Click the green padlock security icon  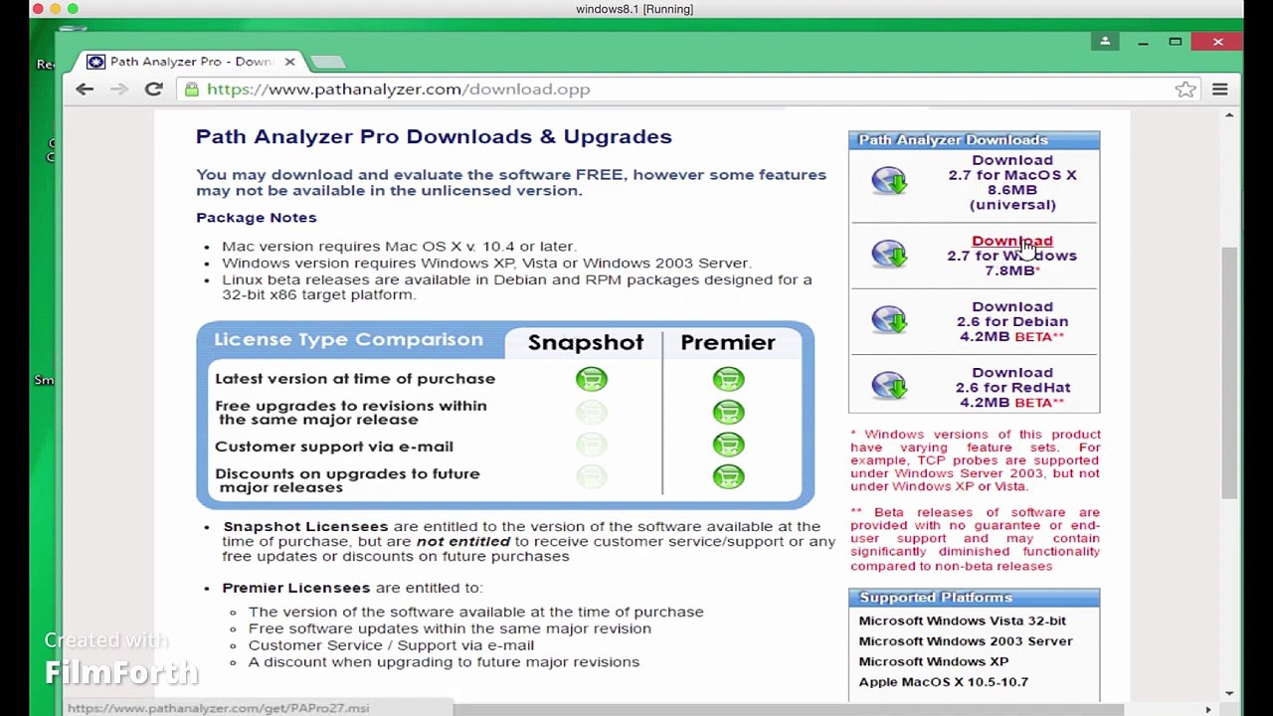click(x=192, y=89)
